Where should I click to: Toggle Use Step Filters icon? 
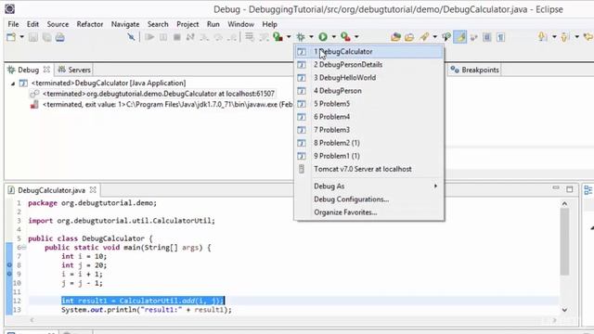(264, 37)
